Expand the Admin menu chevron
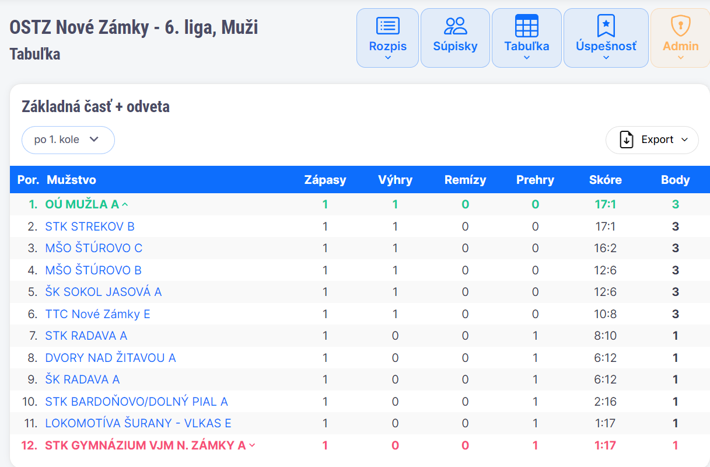This screenshot has width=710, height=467. [x=681, y=58]
